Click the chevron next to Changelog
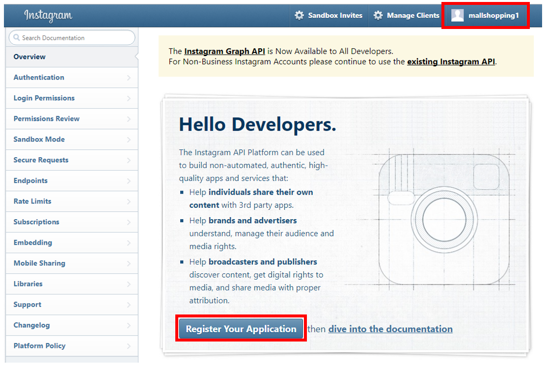 [129, 325]
